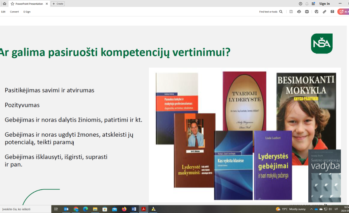Close the PowerPoint Presentation tab
Screen dimensions: 349x213
(47, 4)
